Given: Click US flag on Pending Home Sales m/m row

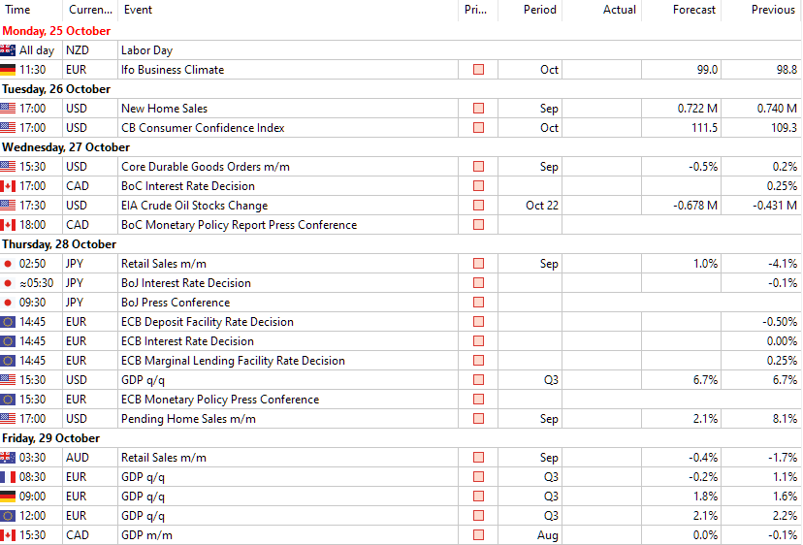Looking at the screenshot, I should pos(8,419).
